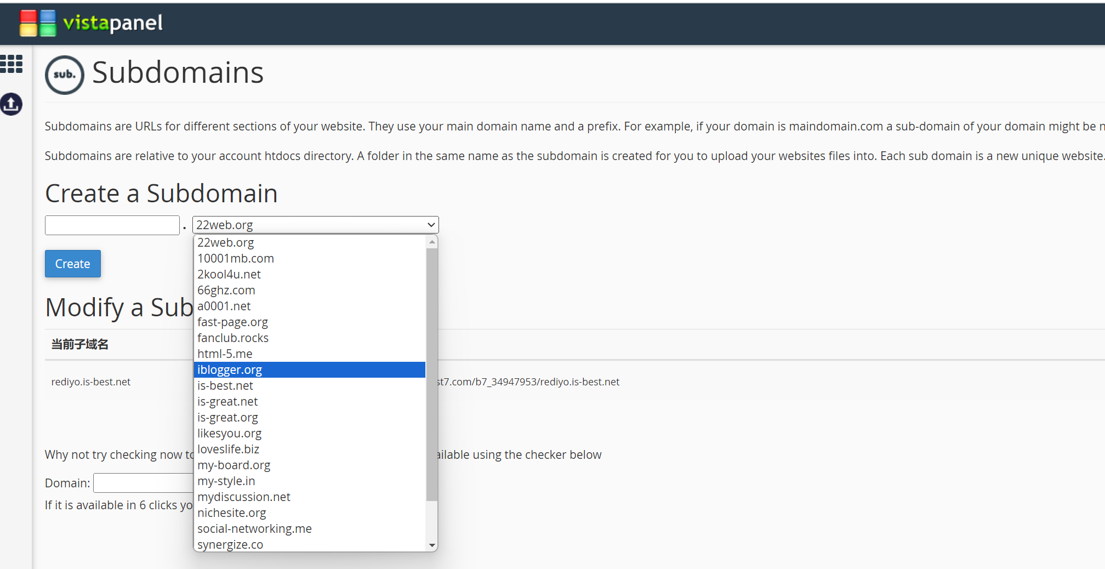Choose the highlighted iblogger.org option

point(310,369)
